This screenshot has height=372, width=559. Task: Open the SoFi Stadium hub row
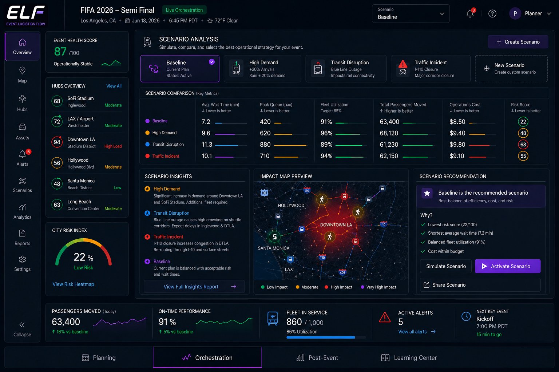pos(87,101)
